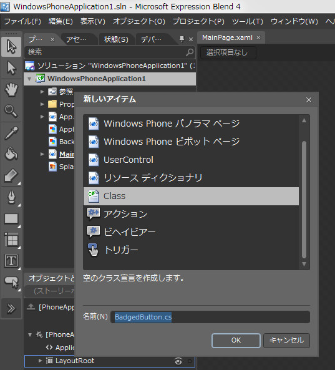Click the solution icon in project tree
The height and width of the screenshot is (370, 335).
click(30, 66)
